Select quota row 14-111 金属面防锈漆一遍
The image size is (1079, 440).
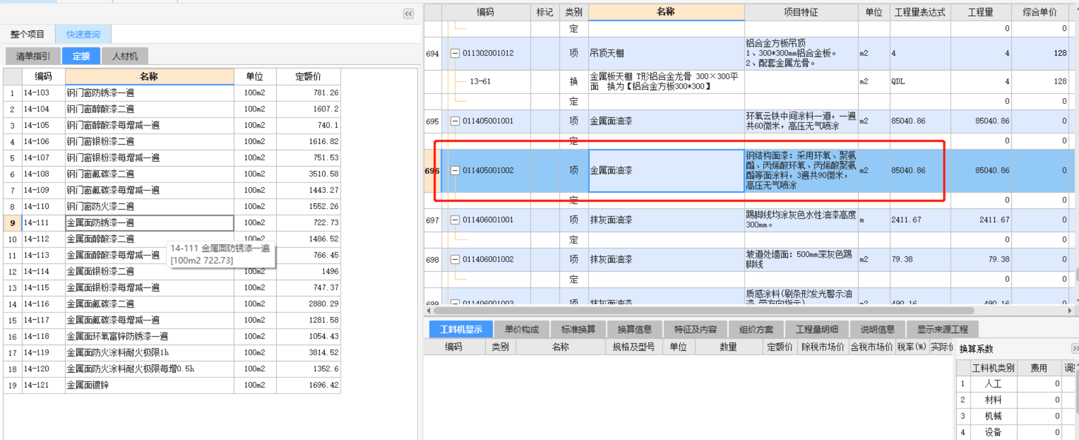pos(172,223)
